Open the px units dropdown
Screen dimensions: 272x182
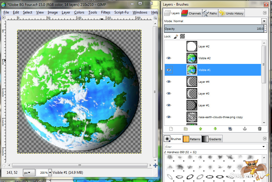click(30, 173)
